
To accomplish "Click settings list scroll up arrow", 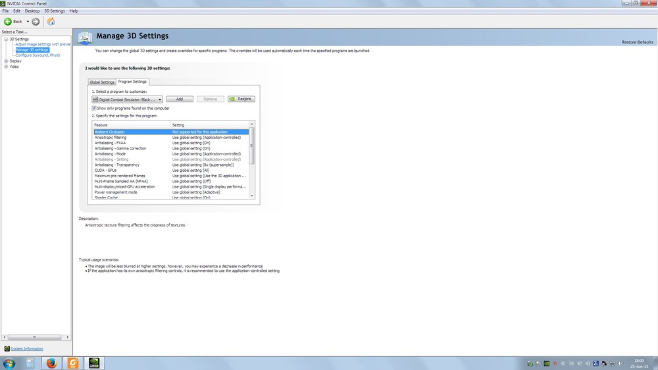I will pos(252,124).
